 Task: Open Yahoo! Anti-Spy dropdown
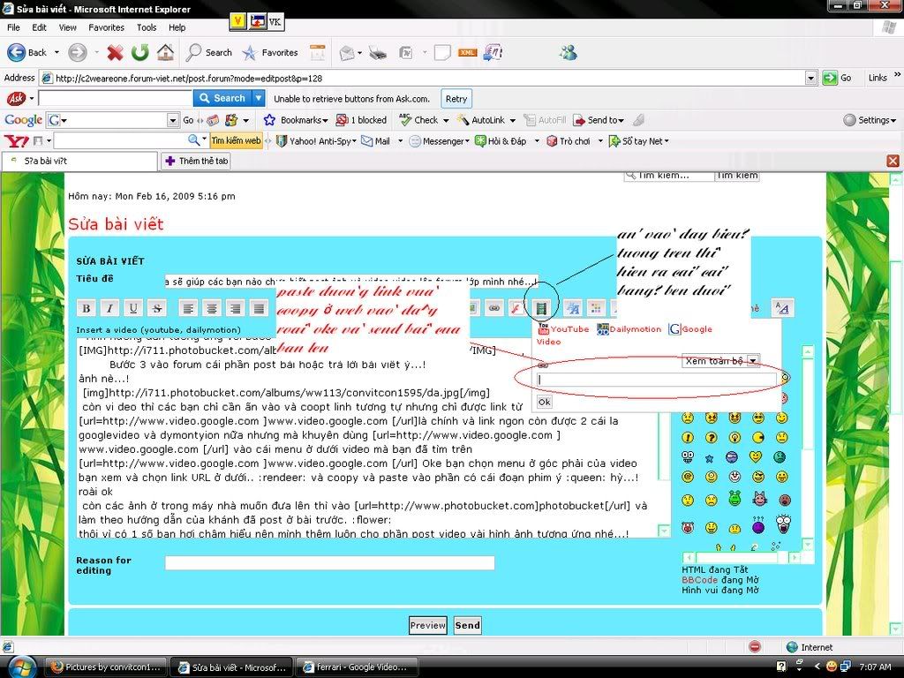[354, 140]
